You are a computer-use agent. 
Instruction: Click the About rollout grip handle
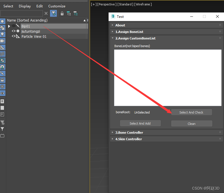tap(220, 25)
